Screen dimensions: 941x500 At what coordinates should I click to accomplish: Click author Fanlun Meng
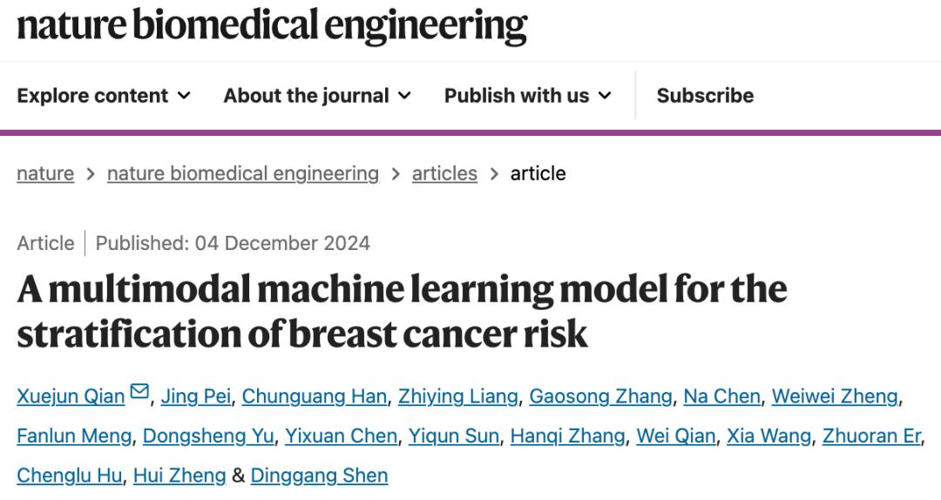click(73, 436)
